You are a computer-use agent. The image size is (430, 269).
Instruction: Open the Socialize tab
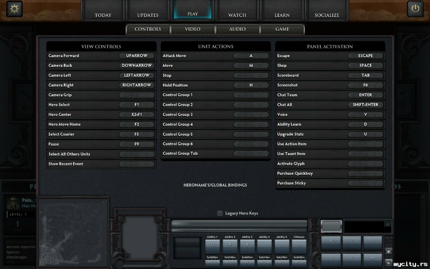[327, 11]
